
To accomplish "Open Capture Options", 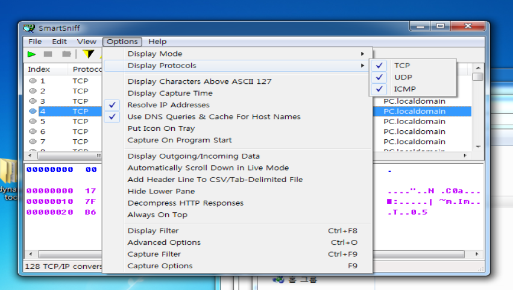I will pos(238,266).
